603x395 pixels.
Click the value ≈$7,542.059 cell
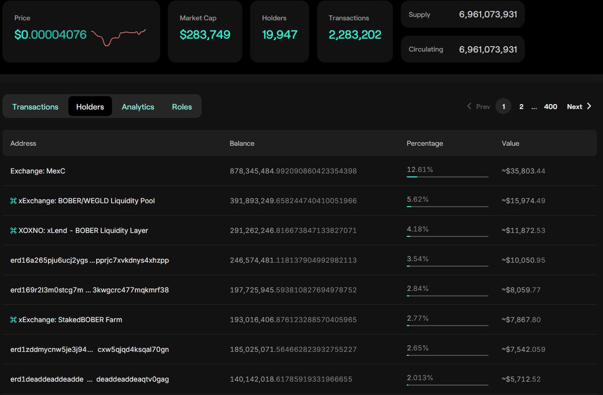[x=524, y=349]
